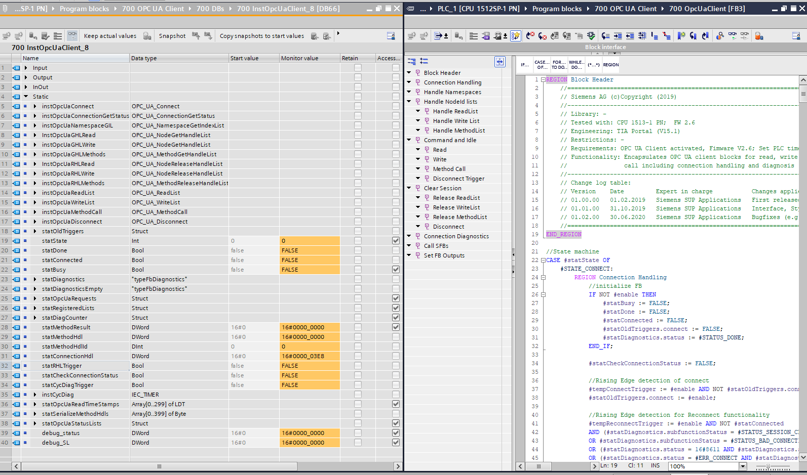The image size is (807, 475).
Task: Click synchronize overview arrows icon
Action: (x=499, y=61)
